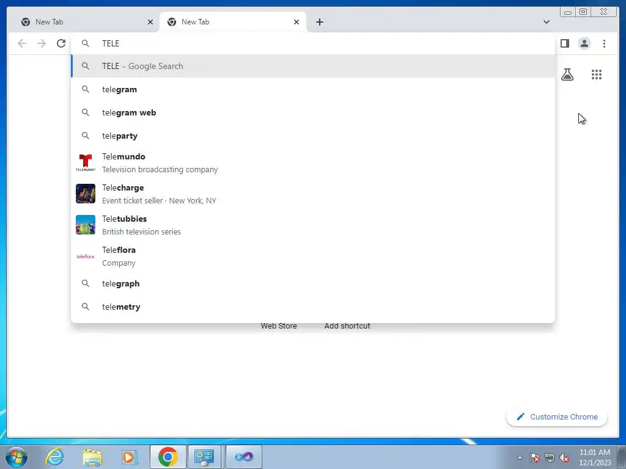Open the Windows Start menu
This screenshot has height=469, width=626.
click(16, 457)
